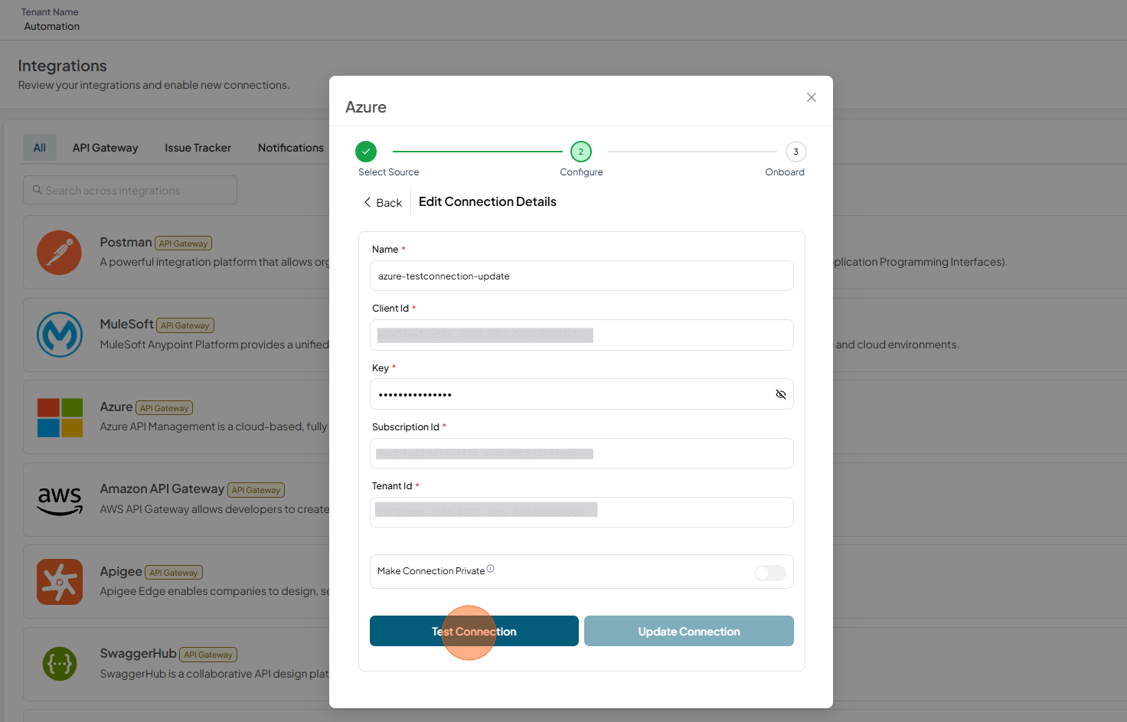Switch to the API Gateway tab
The height and width of the screenshot is (722, 1127).
pos(106,148)
